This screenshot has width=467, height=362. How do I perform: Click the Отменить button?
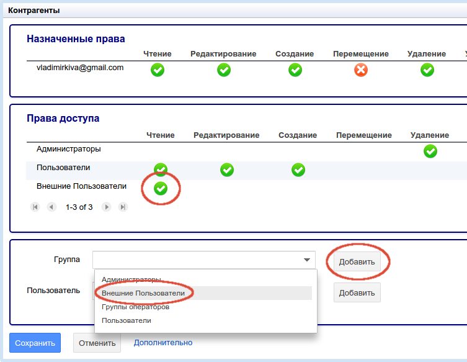point(97,343)
